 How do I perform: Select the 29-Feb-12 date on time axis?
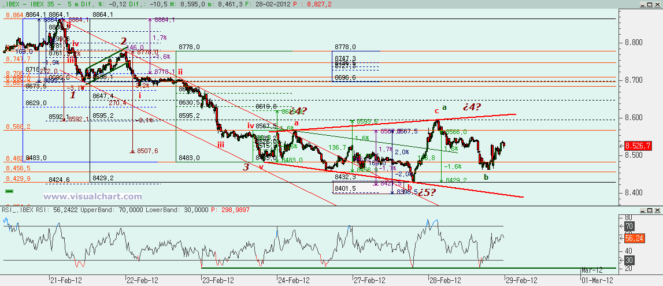point(520,280)
